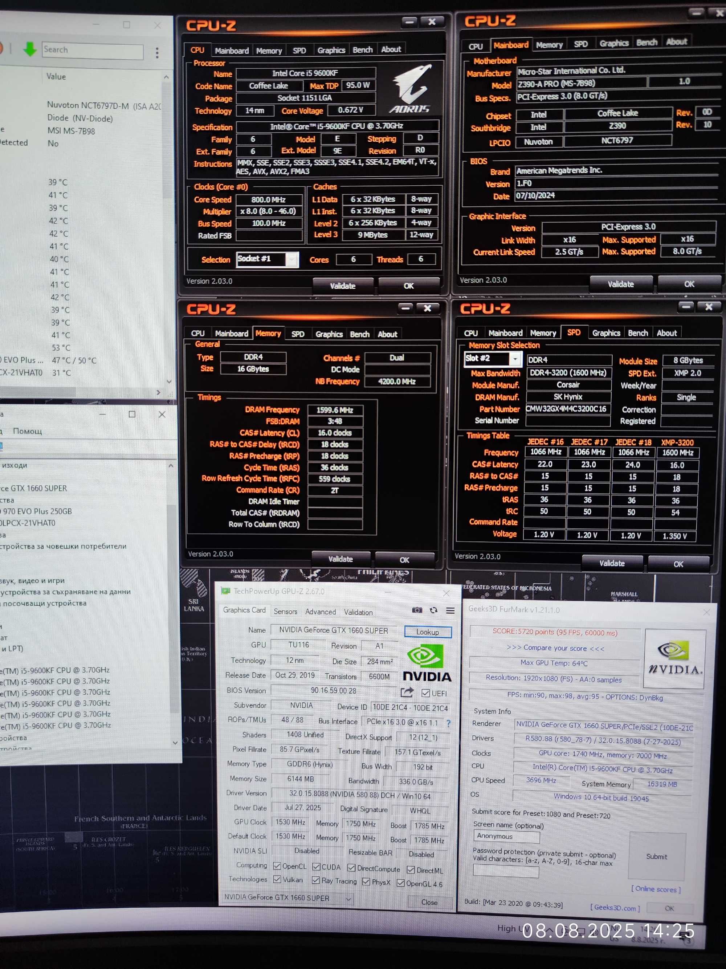Click the green download arrow icon
This screenshot has height=969, width=726.
coord(29,49)
